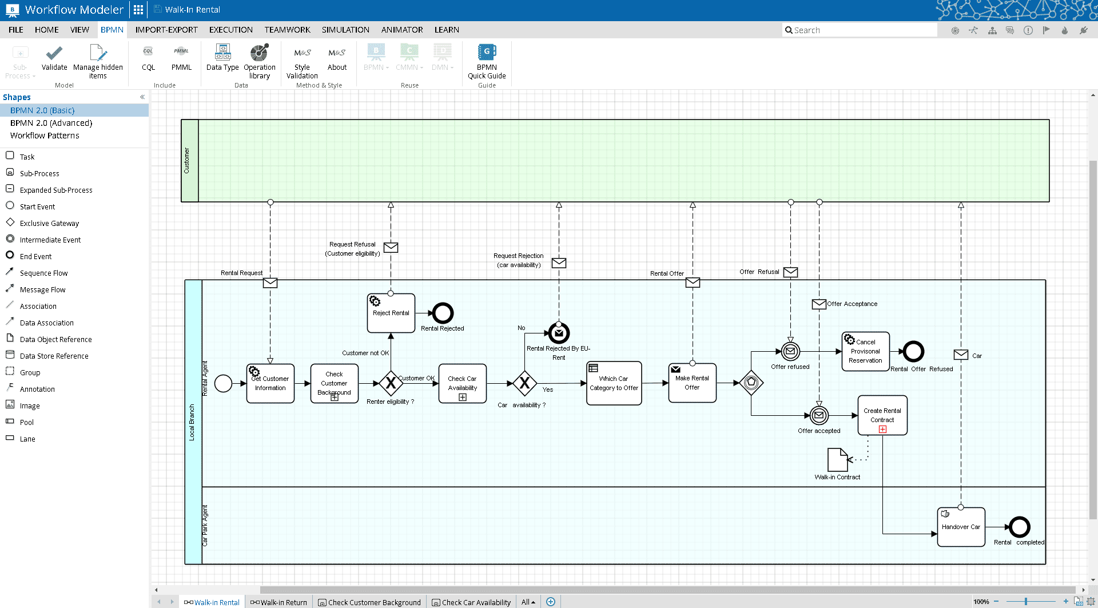
Task: Click the Search input field
Action: [860, 30]
